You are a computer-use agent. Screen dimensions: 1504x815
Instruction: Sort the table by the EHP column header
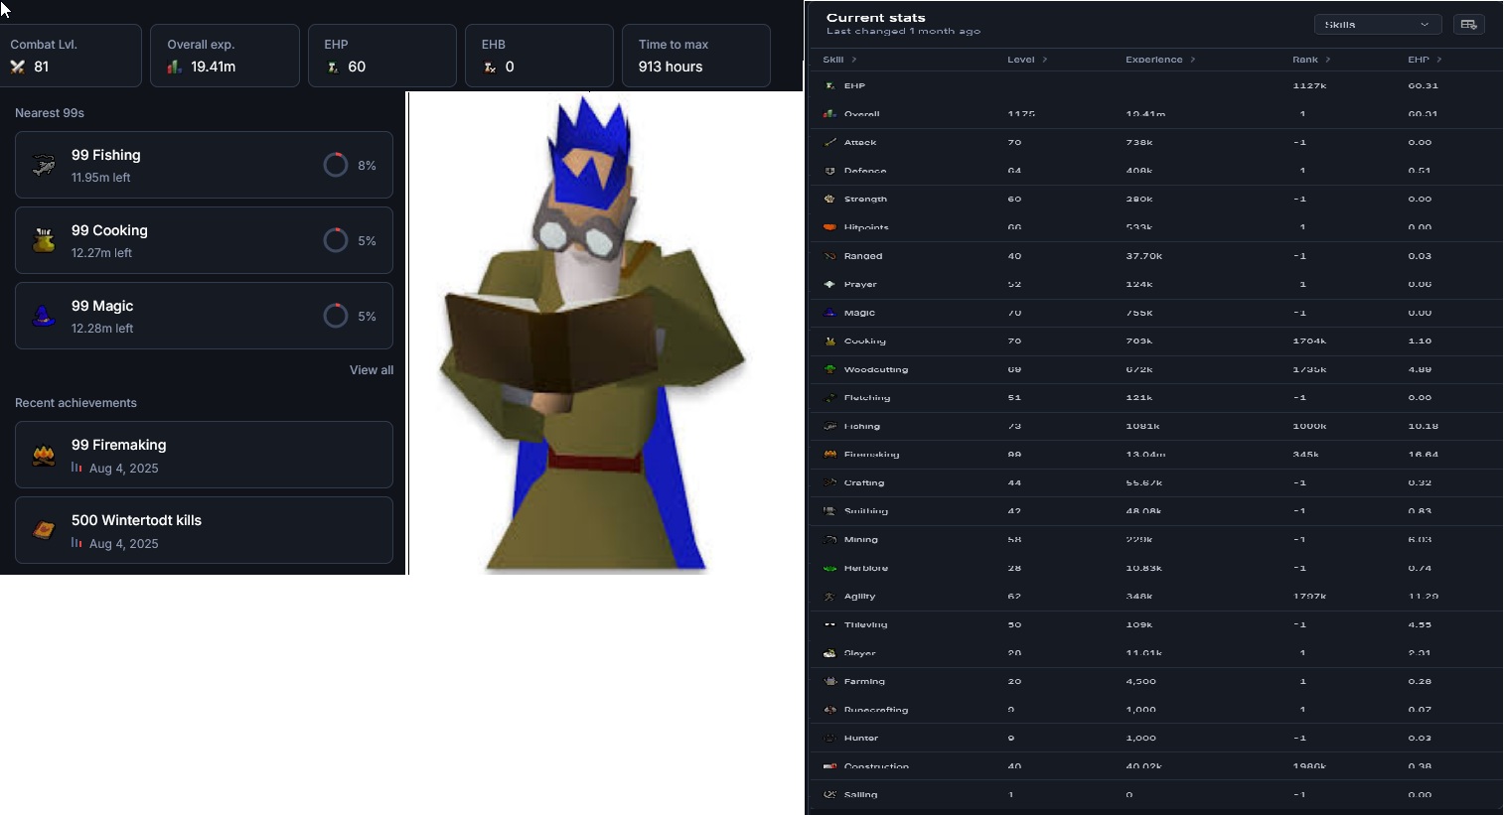(x=1425, y=60)
